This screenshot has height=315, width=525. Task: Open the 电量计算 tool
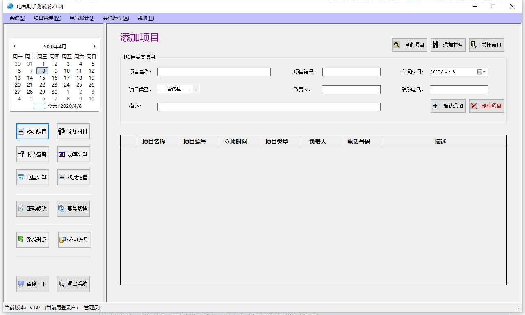33,177
